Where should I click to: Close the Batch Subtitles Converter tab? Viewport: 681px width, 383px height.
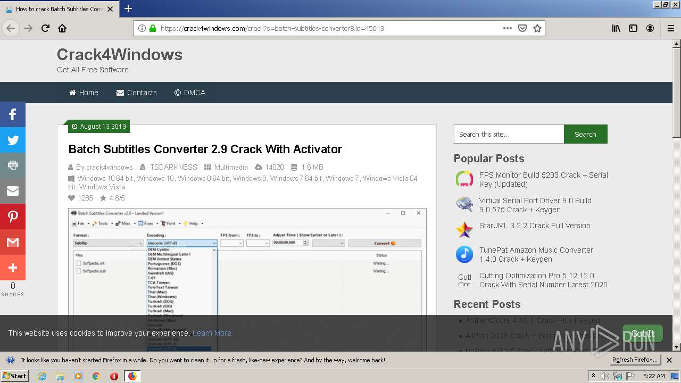pyautogui.click(x=110, y=9)
